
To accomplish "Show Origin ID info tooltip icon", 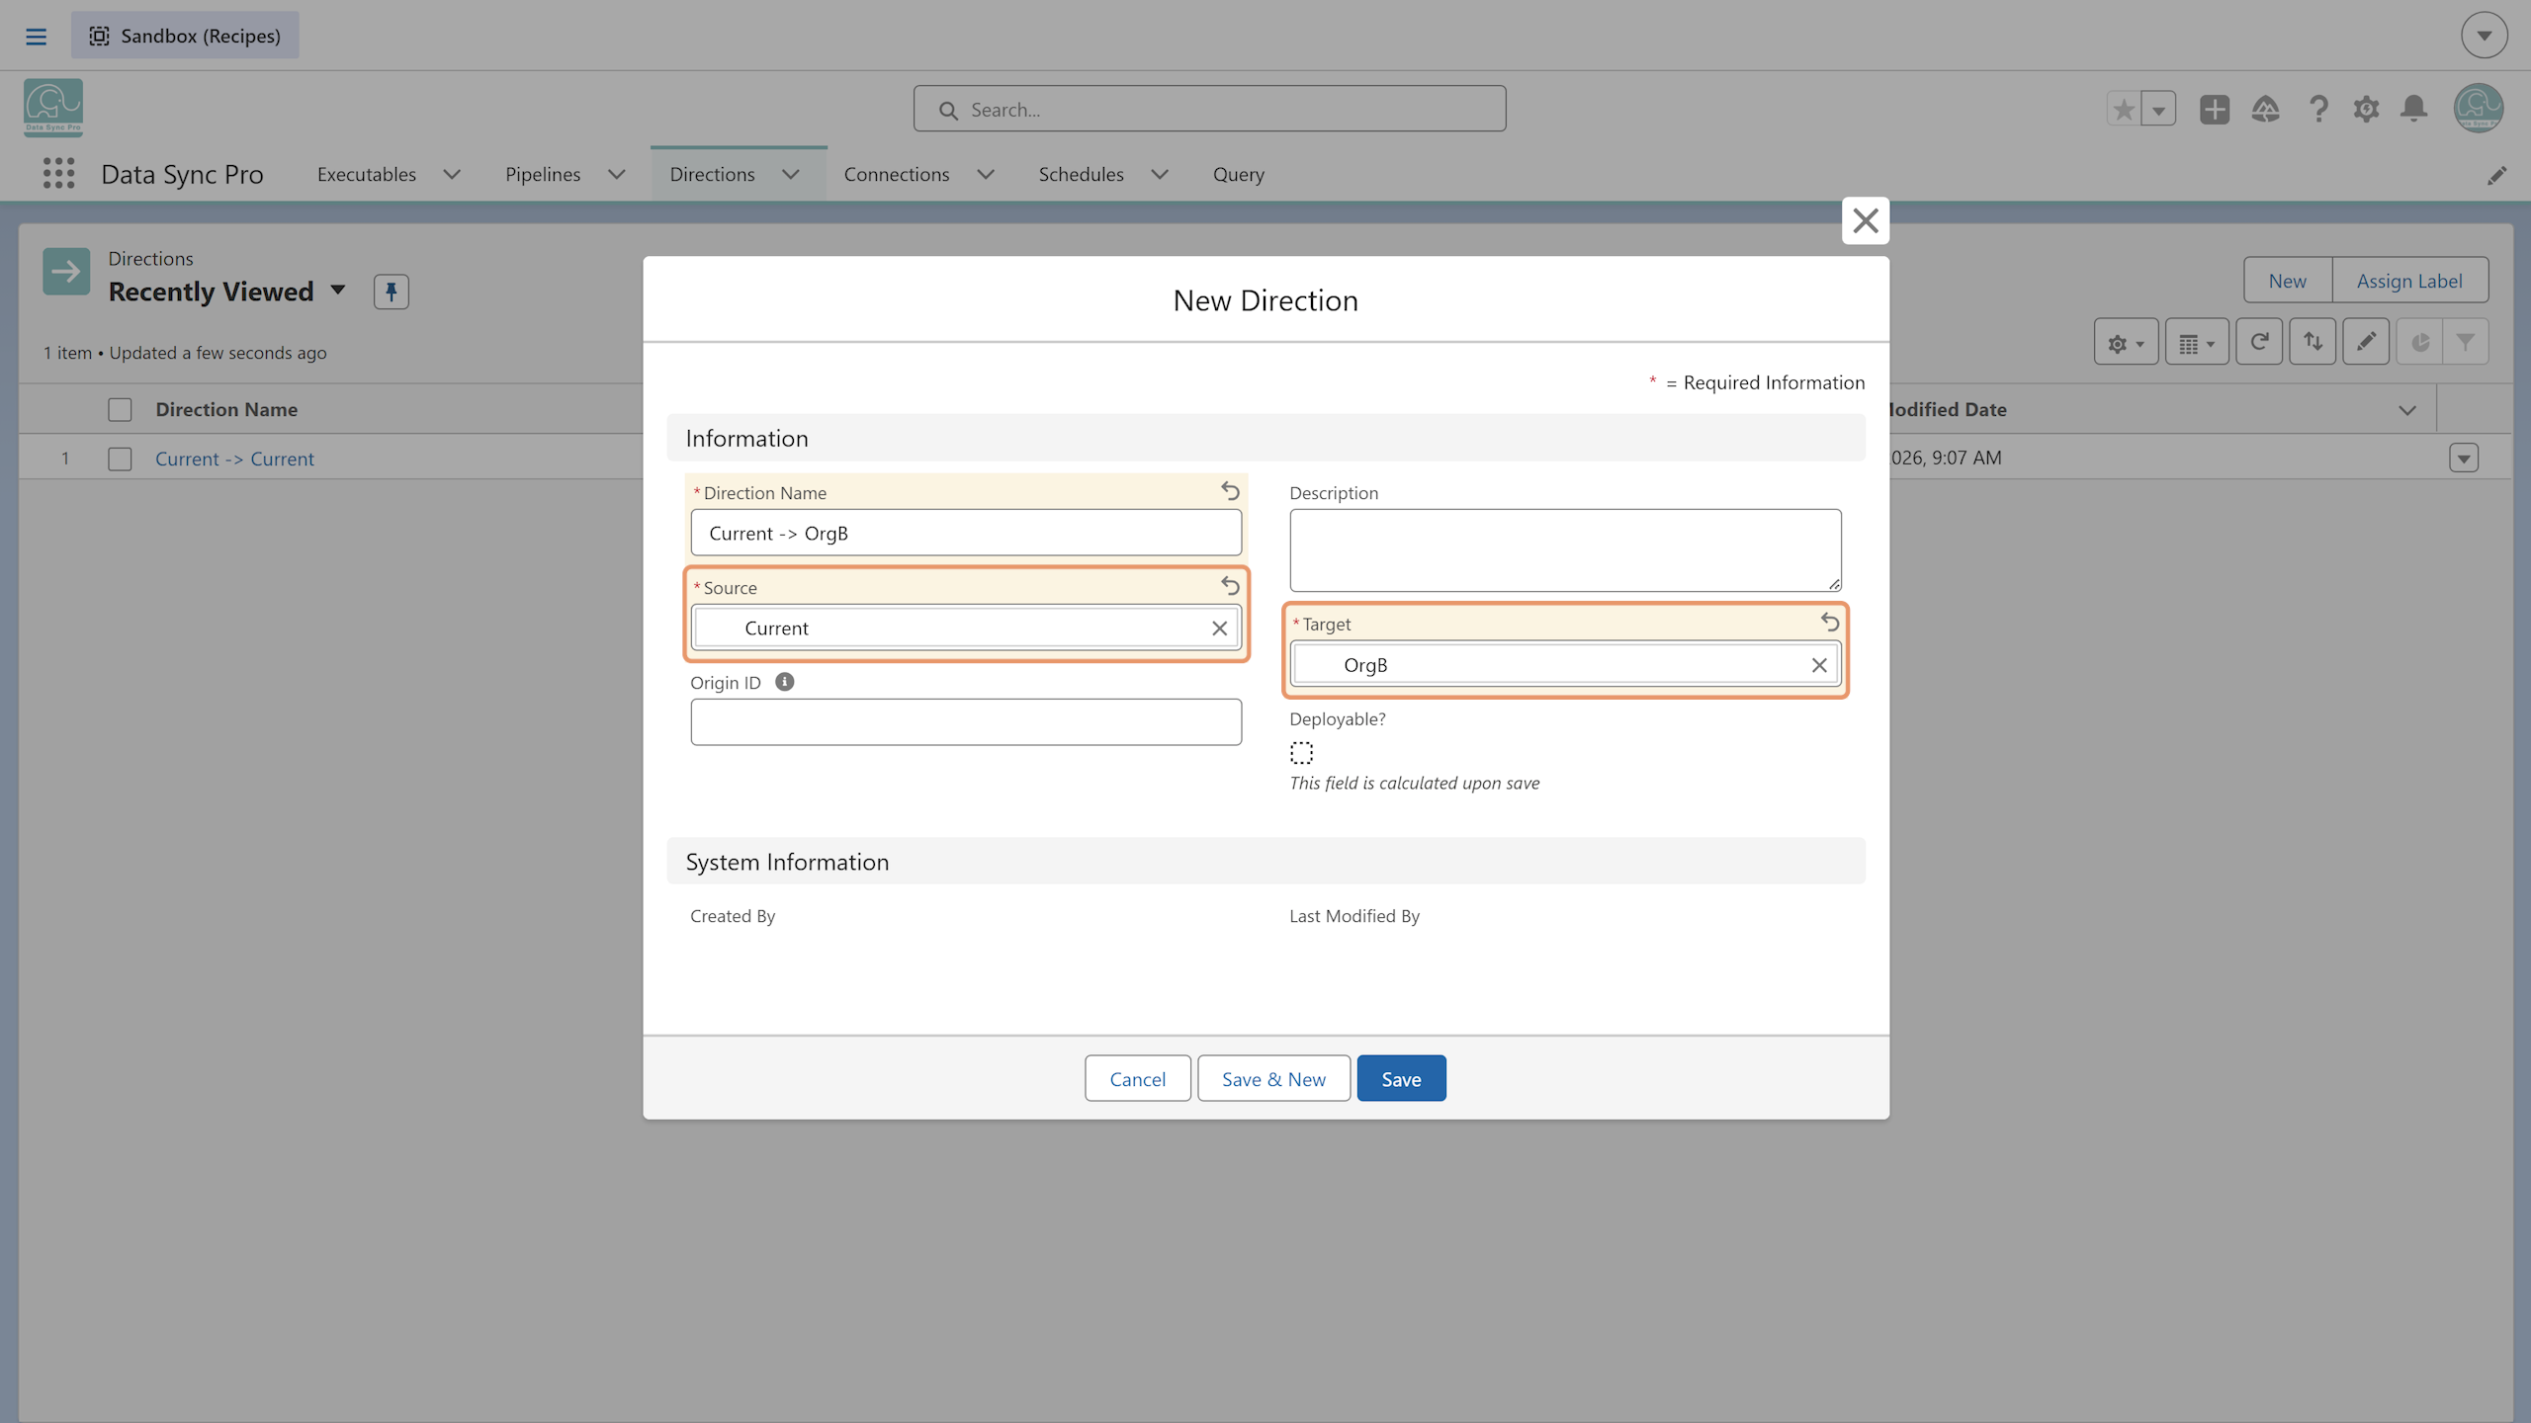I will click(785, 682).
